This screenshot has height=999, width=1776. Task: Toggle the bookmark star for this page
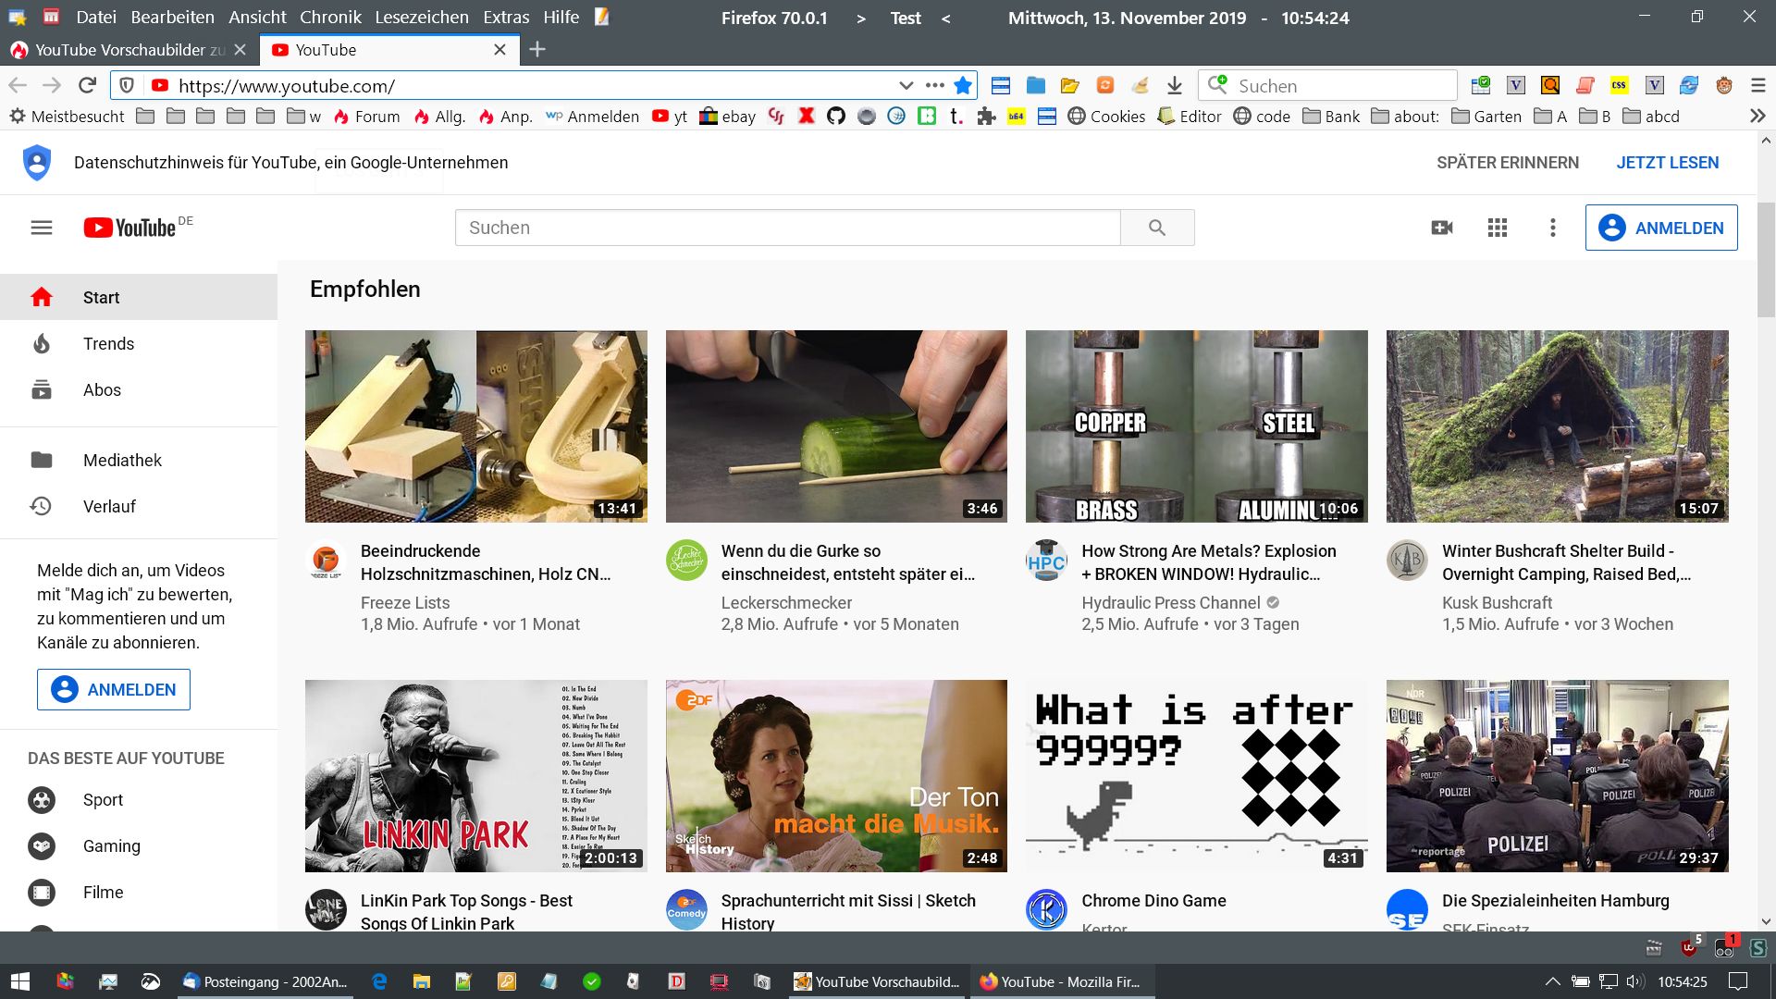963,85
